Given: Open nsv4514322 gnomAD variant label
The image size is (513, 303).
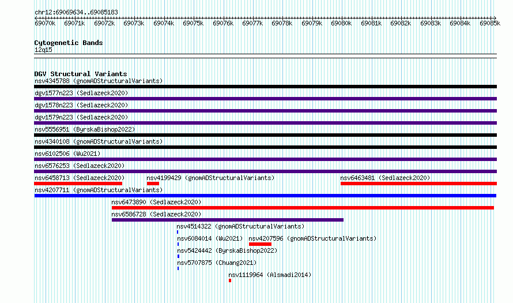Looking at the screenshot, I should point(240,226).
